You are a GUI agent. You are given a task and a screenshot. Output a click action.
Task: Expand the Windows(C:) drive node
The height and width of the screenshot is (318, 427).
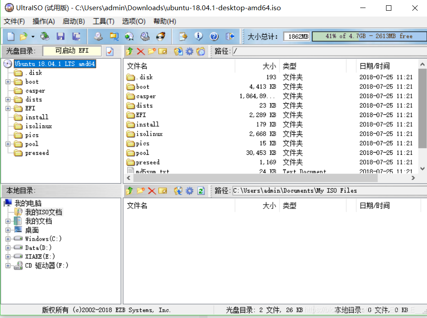coord(8,239)
